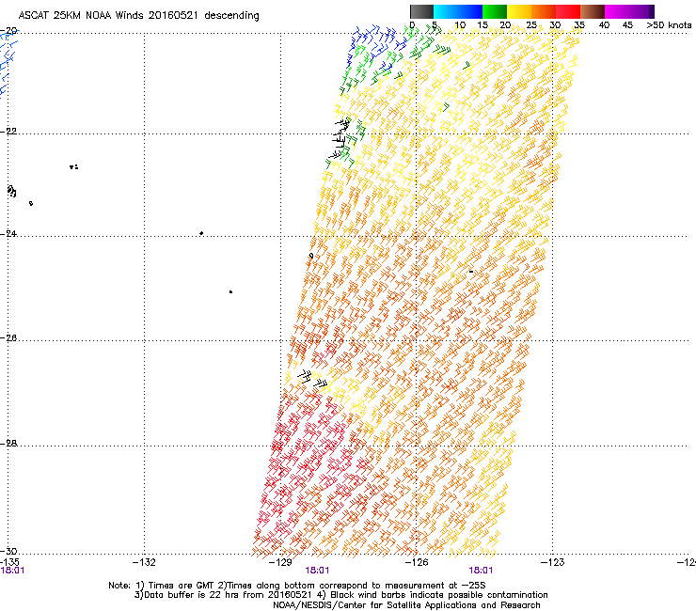Click the magenta-purple 40-50 knots legend swatch

pyautogui.click(x=629, y=11)
